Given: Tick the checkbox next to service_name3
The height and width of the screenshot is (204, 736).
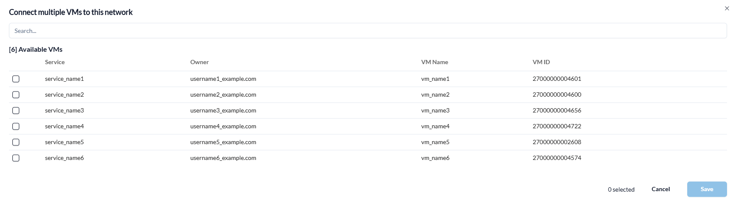Looking at the screenshot, I should 16,110.
